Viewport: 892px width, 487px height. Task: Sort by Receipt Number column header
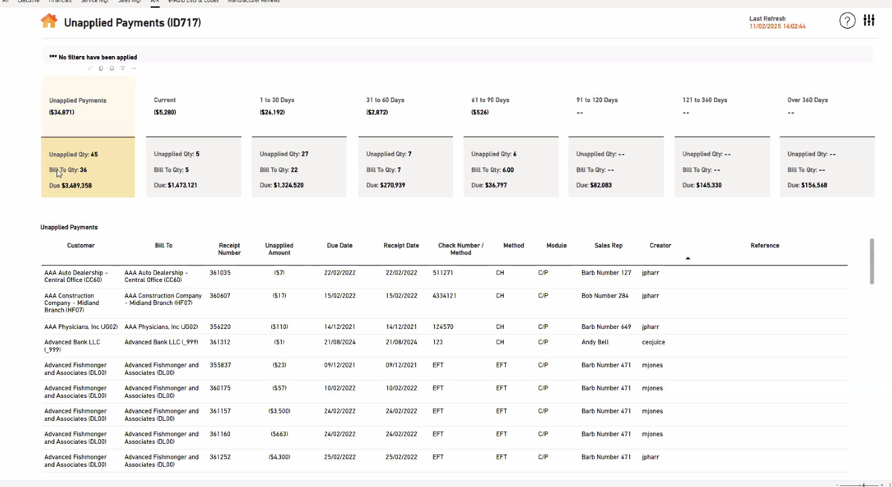[x=230, y=249]
